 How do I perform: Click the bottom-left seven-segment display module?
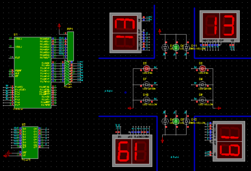[132, 151]
